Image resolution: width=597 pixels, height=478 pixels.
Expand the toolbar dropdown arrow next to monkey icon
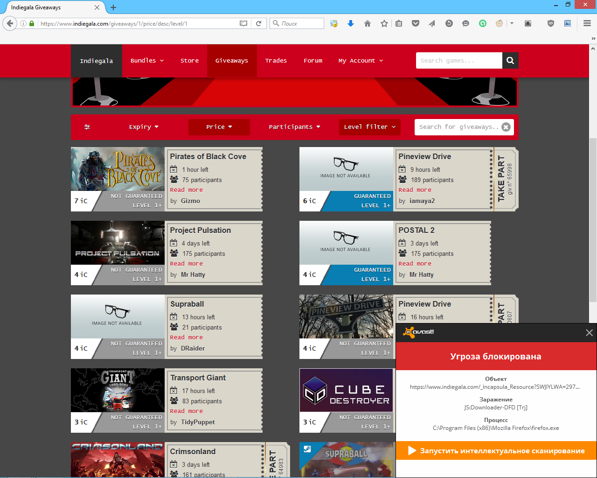[x=512, y=23]
